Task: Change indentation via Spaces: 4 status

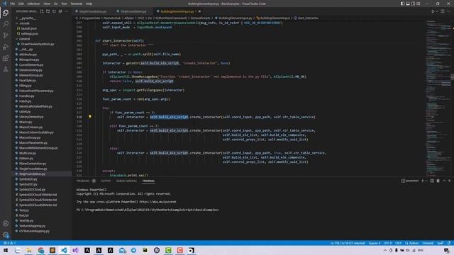Action: point(375,243)
